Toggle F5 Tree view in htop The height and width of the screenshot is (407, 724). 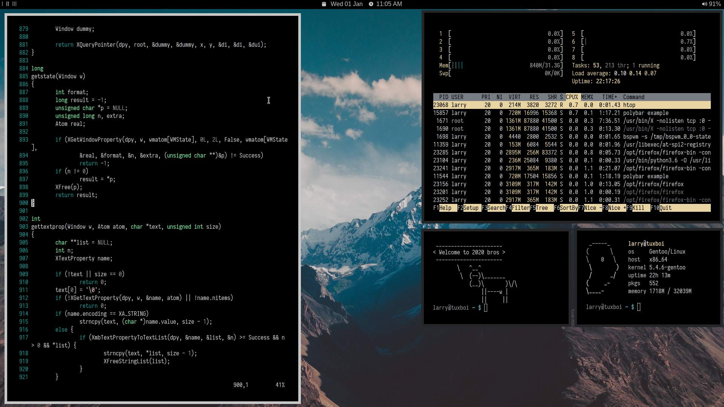pos(541,208)
